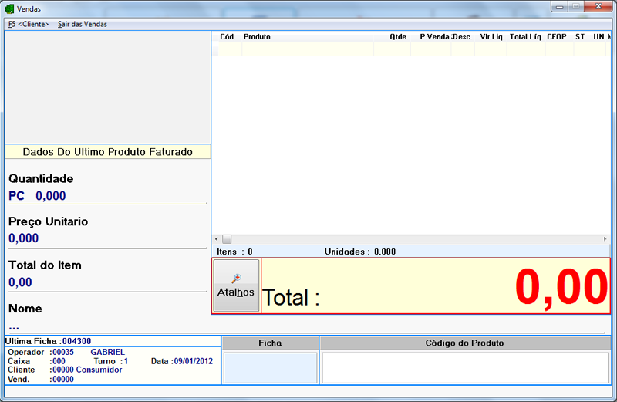Click the Produto column header
This screenshot has width=617, height=402.
pos(257,36)
